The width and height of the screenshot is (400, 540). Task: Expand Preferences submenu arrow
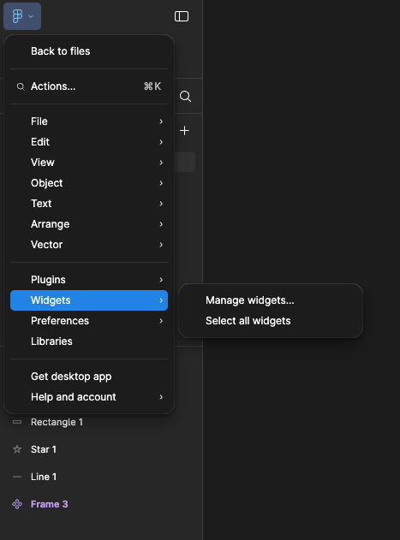point(161,321)
